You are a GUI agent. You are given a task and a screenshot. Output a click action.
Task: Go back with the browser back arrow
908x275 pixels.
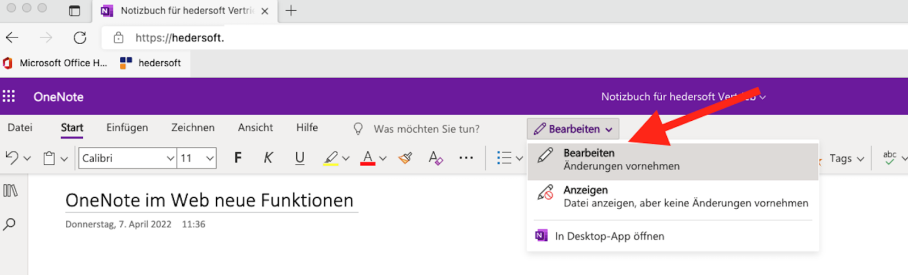click(x=12, y=37)
